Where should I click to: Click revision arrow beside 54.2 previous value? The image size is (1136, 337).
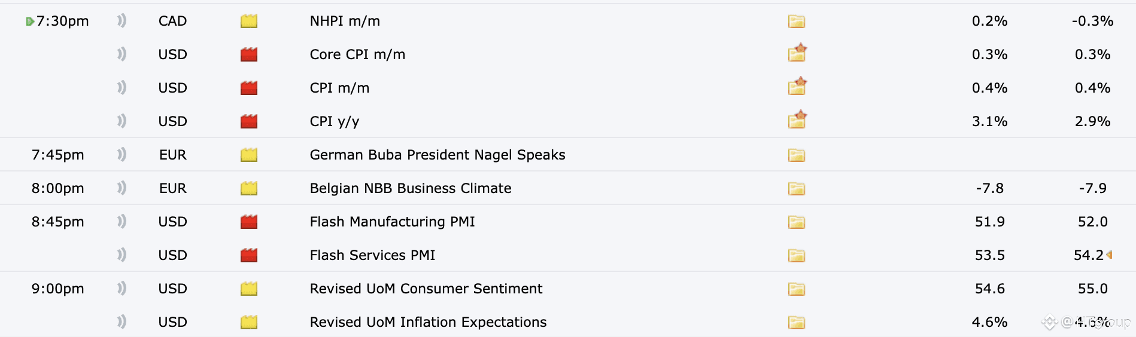click(x=1109, y=255)
